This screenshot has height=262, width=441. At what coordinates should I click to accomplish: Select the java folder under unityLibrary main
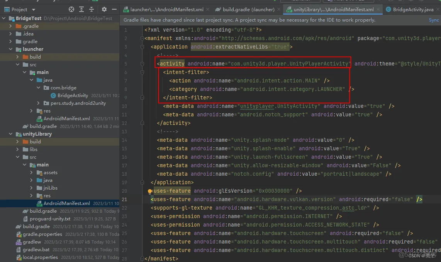pyautogui.click(x=48, y=180)
